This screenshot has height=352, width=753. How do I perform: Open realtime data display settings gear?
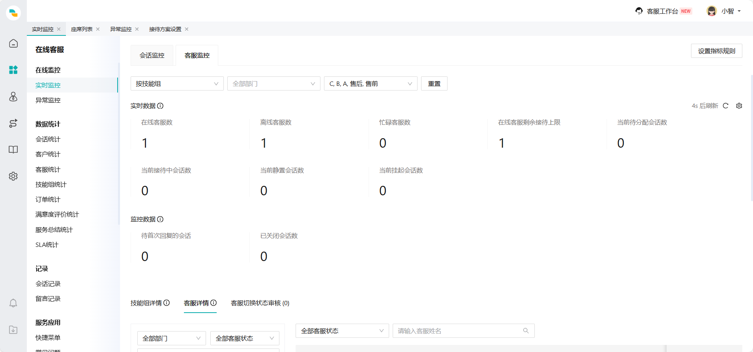(739, 106)
